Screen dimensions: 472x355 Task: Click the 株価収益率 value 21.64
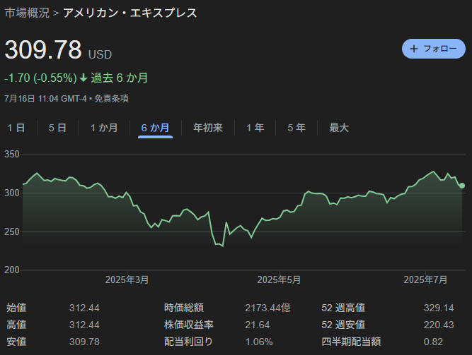257,325
